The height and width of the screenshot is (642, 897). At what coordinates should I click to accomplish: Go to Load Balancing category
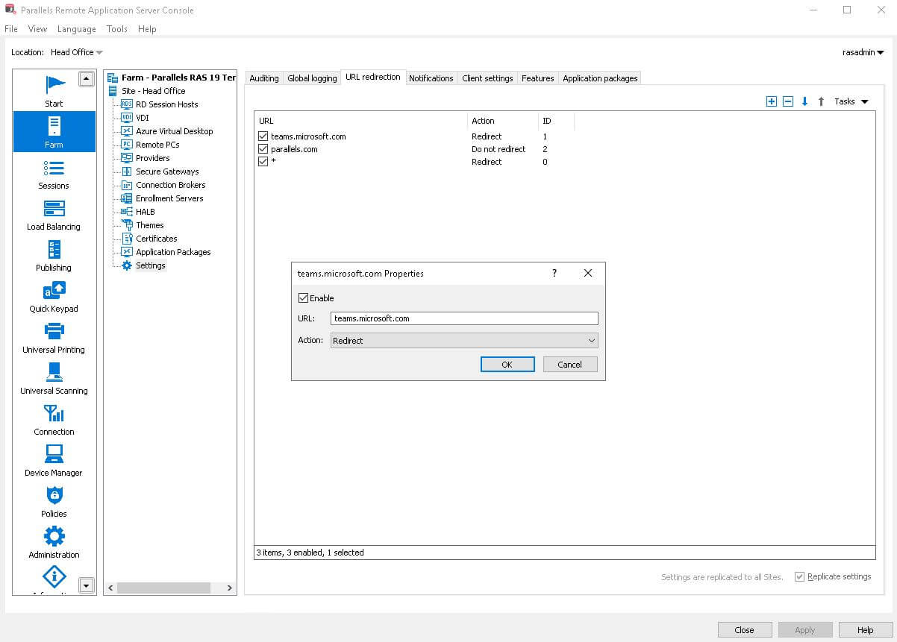coord(54,208)
